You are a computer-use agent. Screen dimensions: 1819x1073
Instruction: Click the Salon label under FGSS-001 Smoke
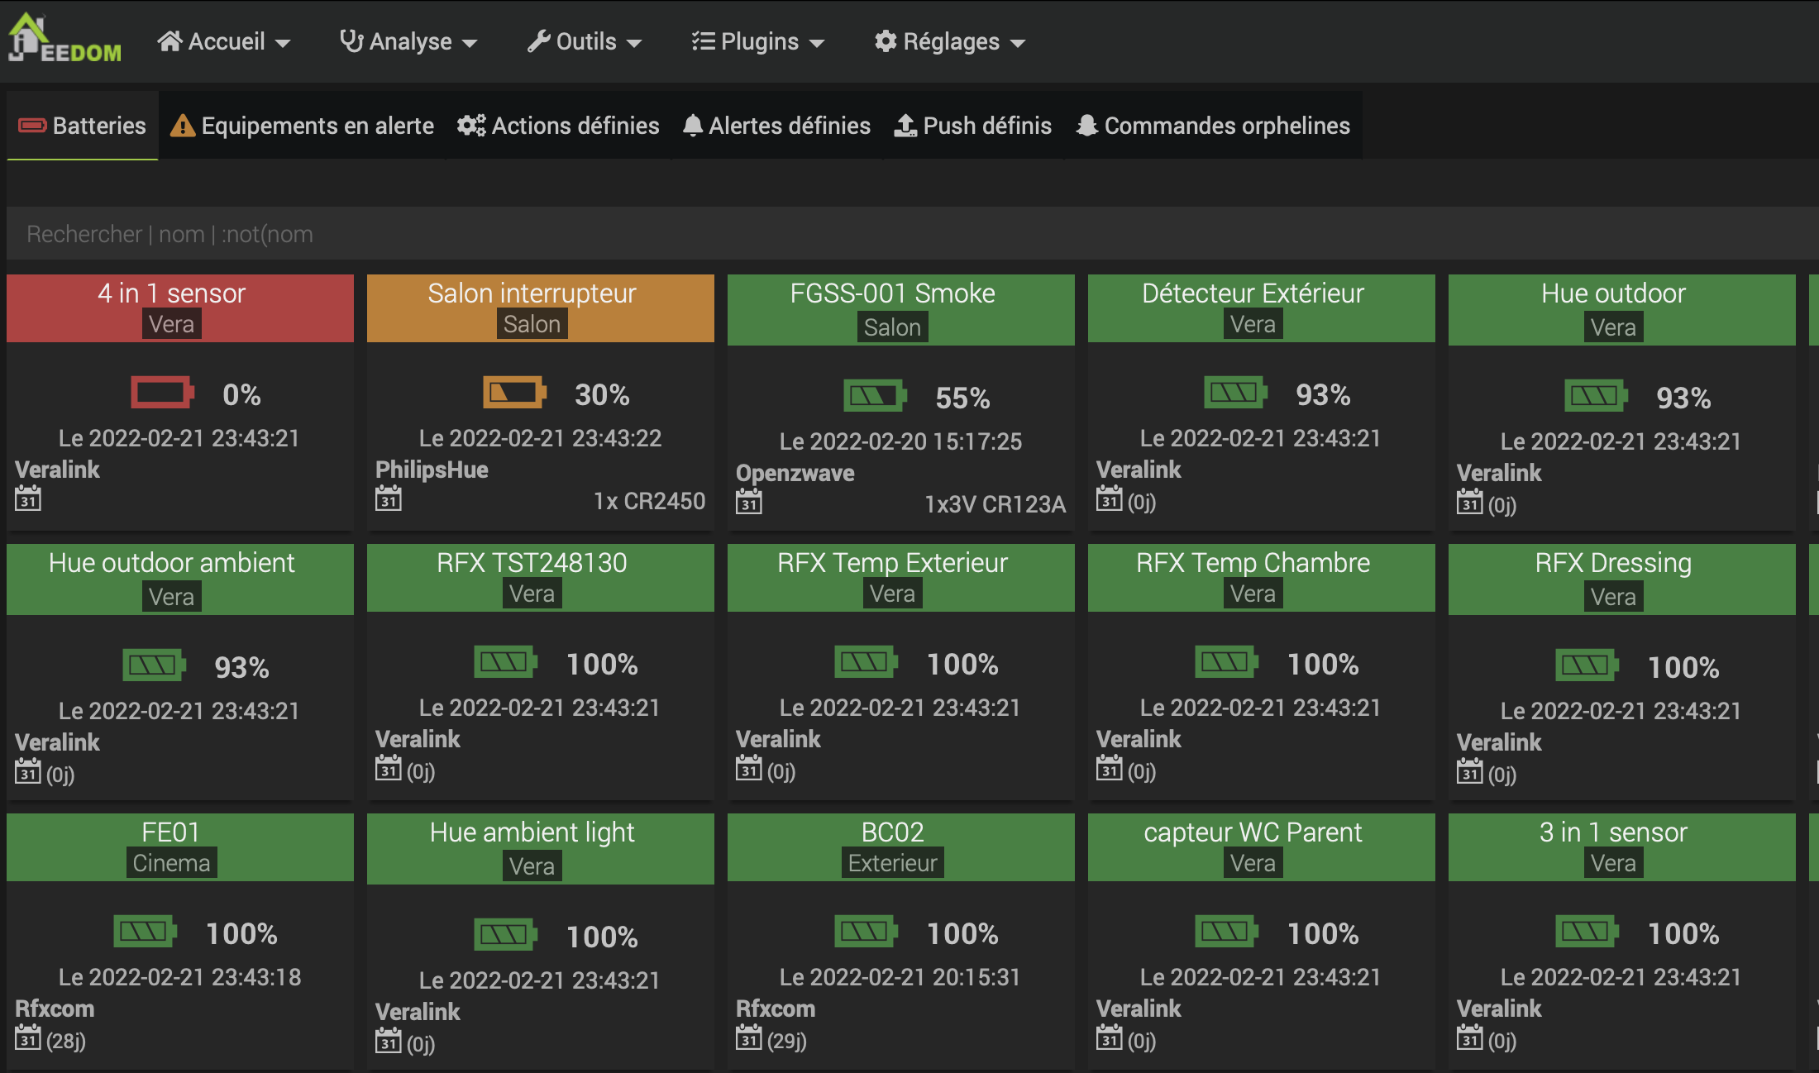(x=892, y=327)
